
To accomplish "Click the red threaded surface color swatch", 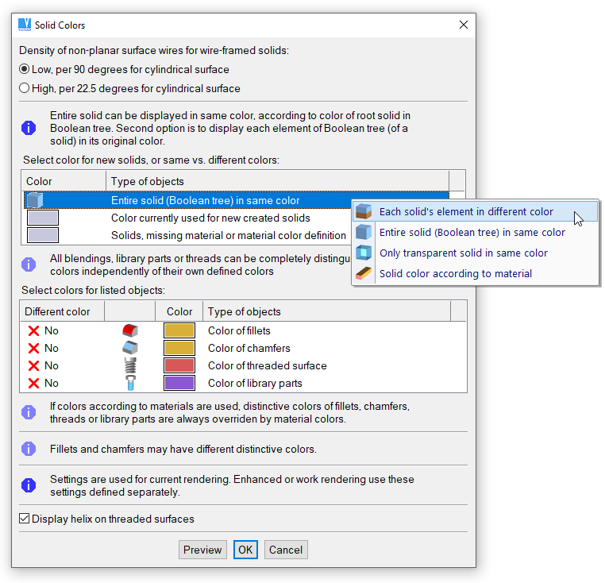I will point(179,365).
